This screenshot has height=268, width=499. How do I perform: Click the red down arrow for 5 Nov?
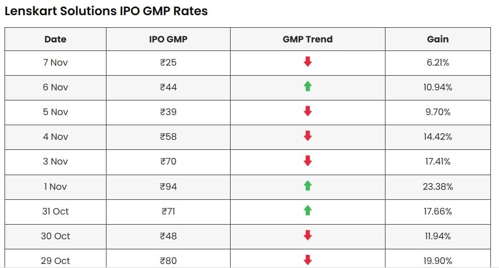point(308,112)
